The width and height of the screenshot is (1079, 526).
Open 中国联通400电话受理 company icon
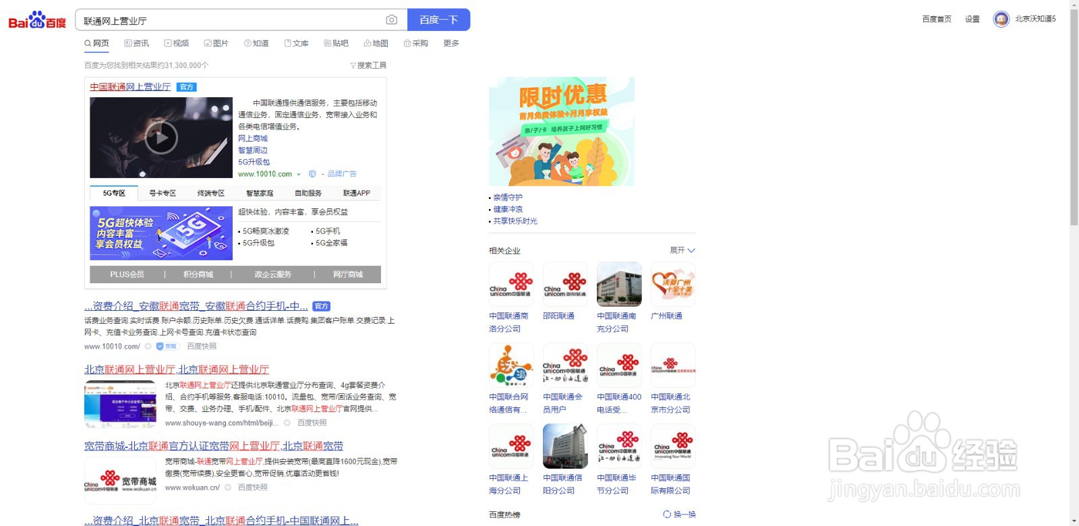point(619,366)
